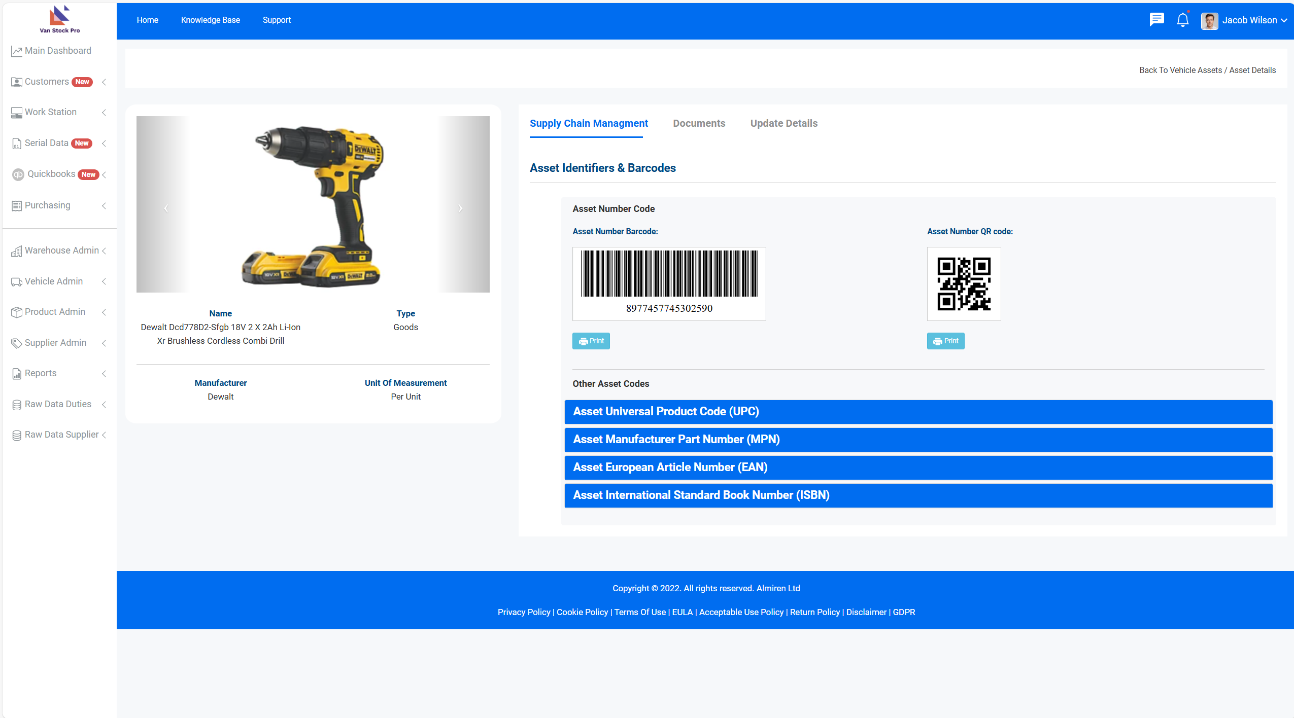The width and height of the screenshot is (1294, 718).
Task: Expand the Raw Data Duties chevron
Action: [104, 405]
